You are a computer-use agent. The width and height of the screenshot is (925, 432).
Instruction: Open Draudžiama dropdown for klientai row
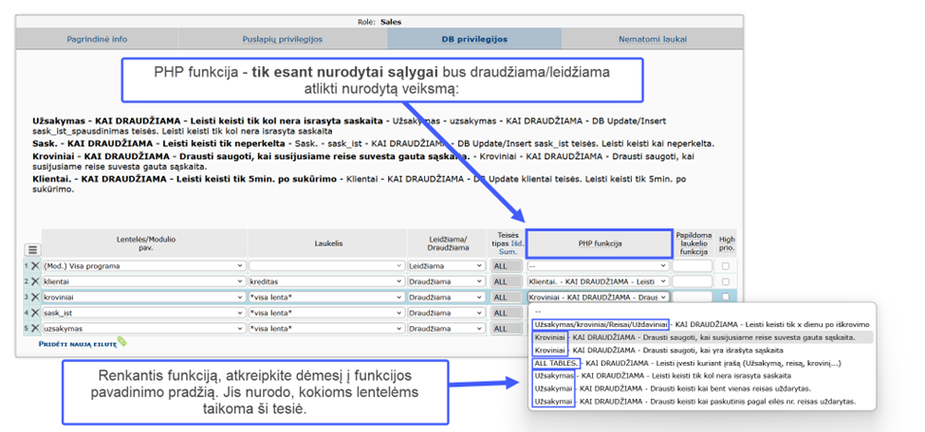coord(446,281)
